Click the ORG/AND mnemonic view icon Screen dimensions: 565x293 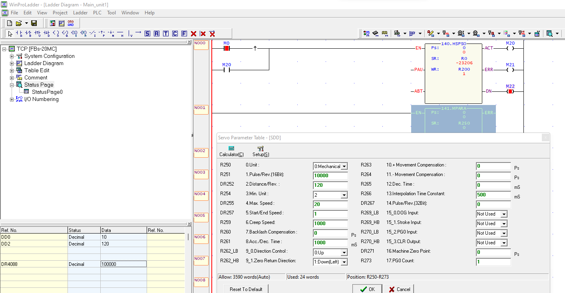71,23
